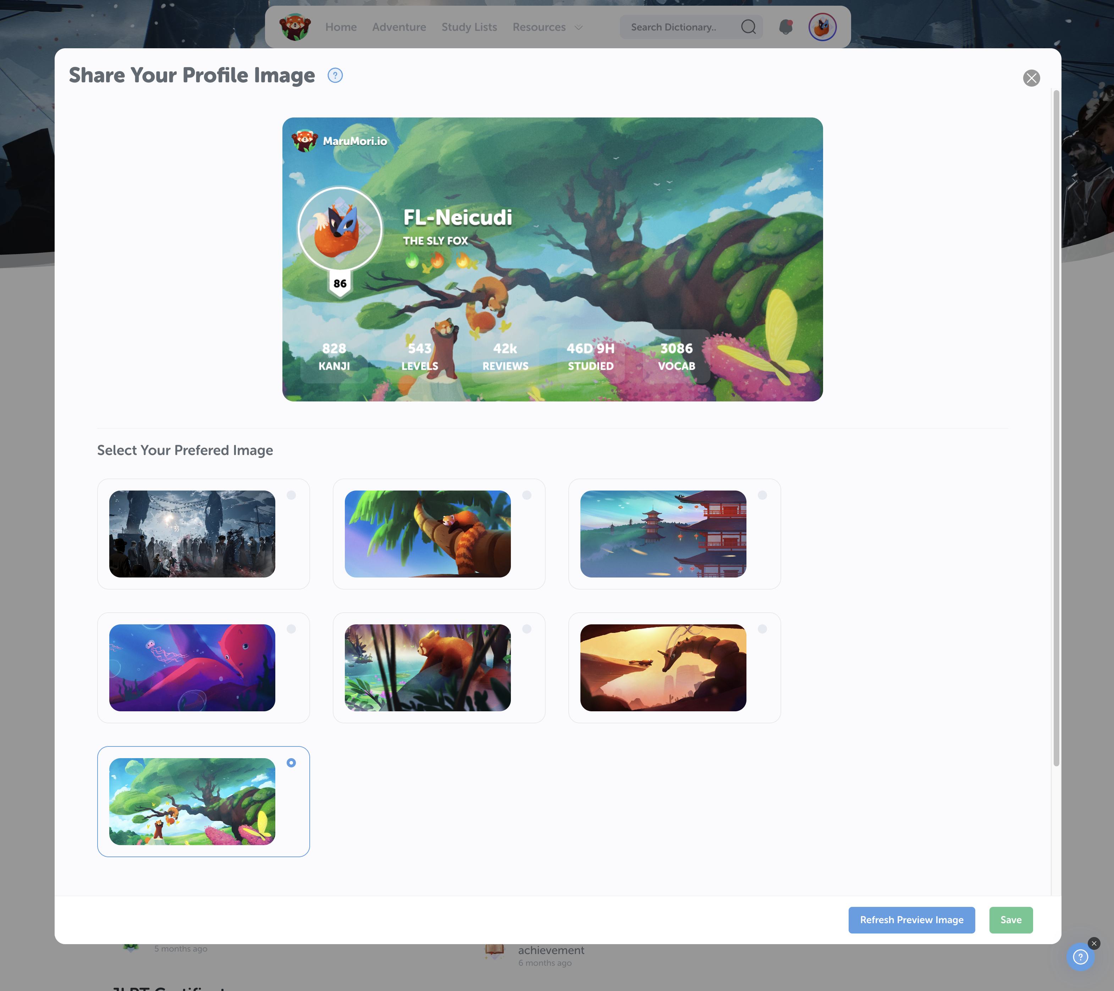Select the dark crowd image radio button

[x=291, y=495]
